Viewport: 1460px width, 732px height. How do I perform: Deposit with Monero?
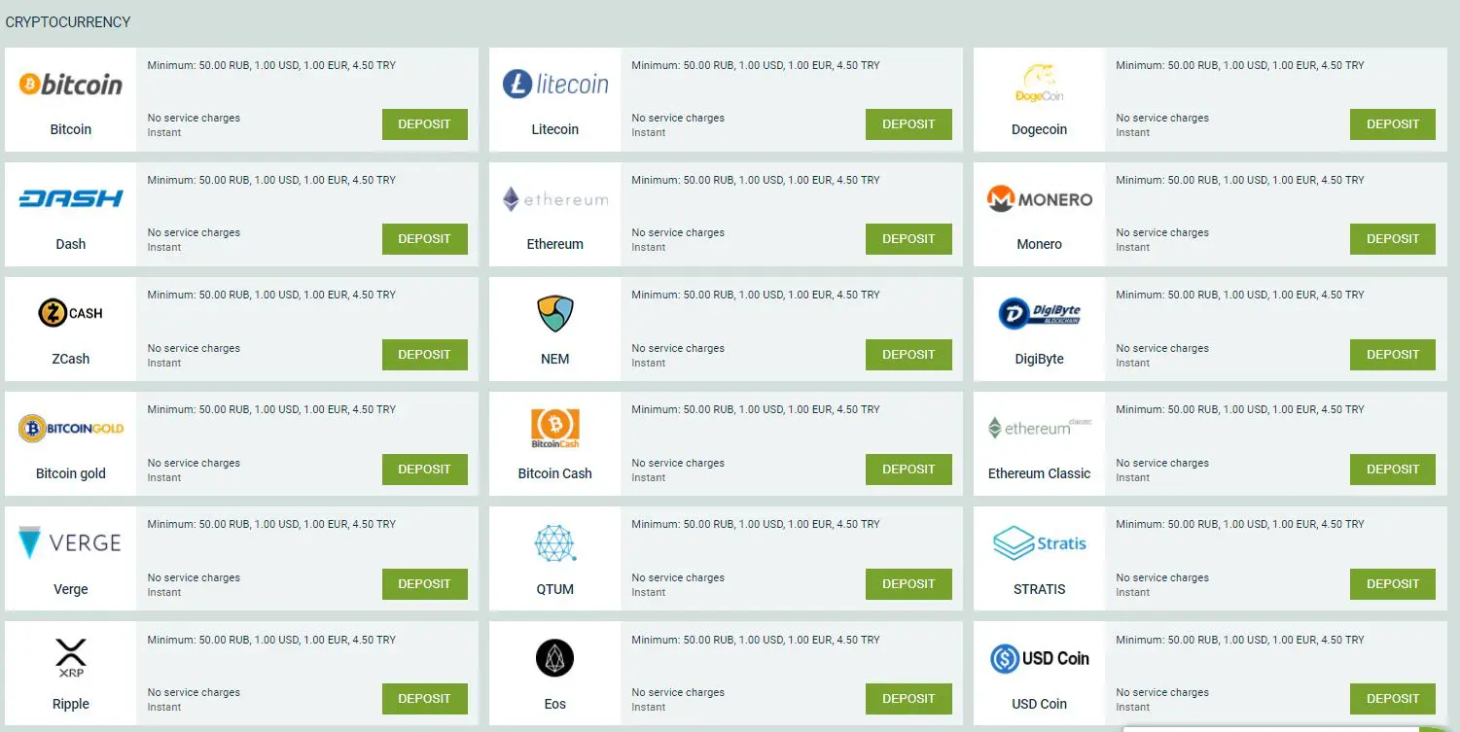coord(1393,239)
